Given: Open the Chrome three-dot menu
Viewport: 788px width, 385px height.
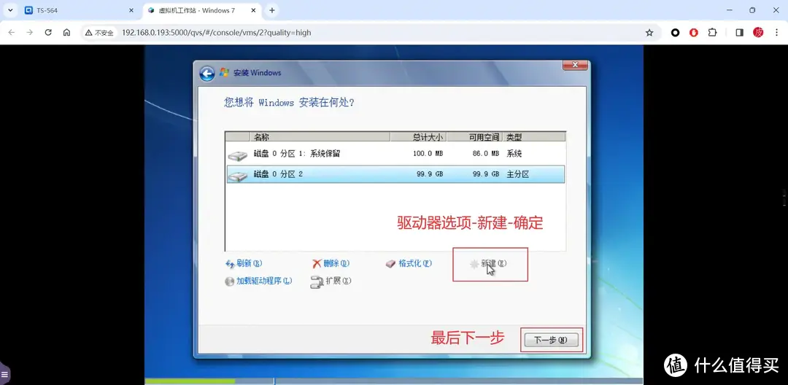Looking at the screenshot, I should coord(777,32).
